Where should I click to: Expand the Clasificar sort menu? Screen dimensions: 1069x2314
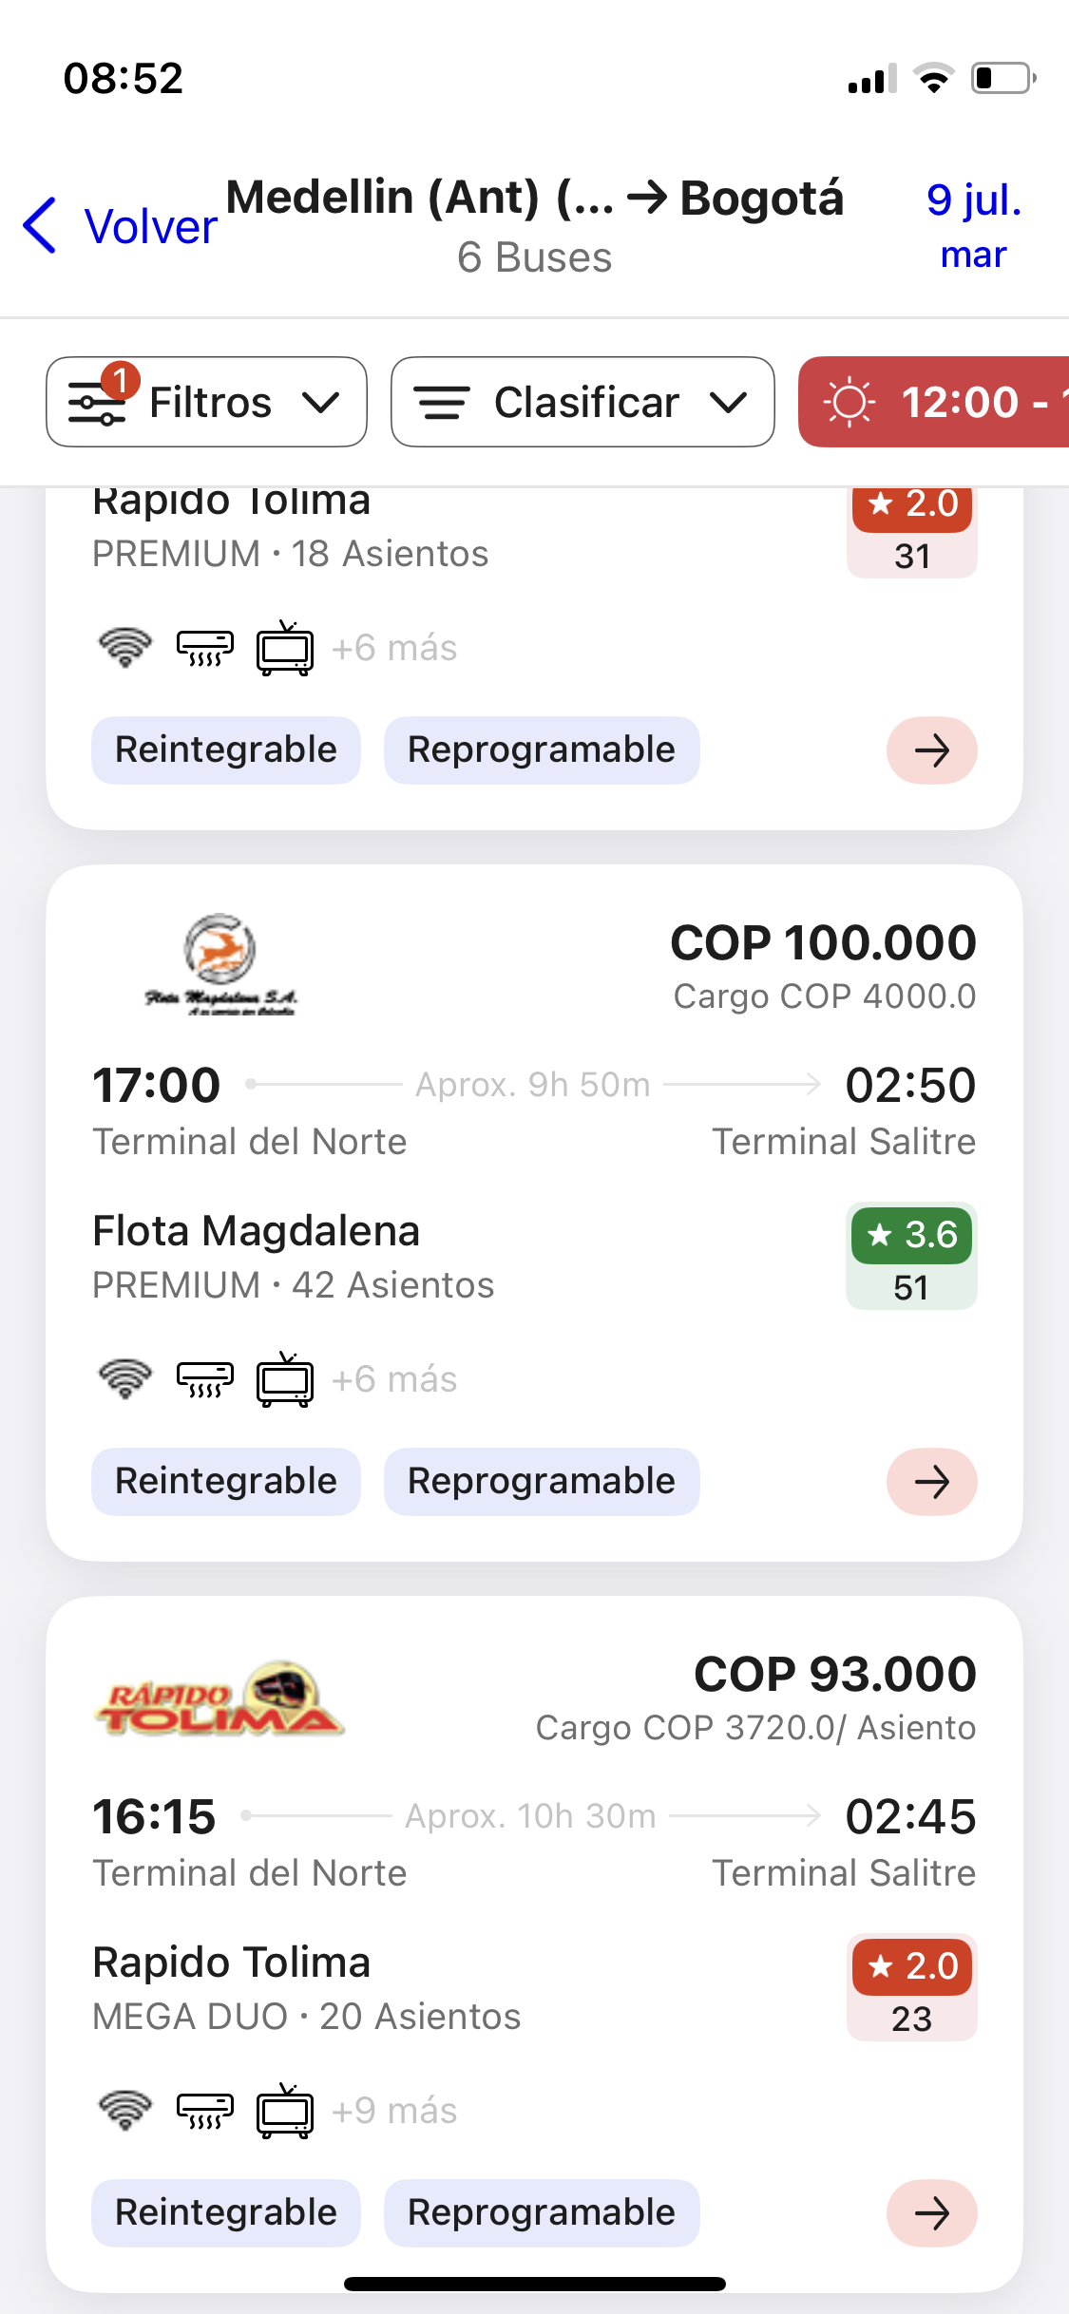[582, 402]
